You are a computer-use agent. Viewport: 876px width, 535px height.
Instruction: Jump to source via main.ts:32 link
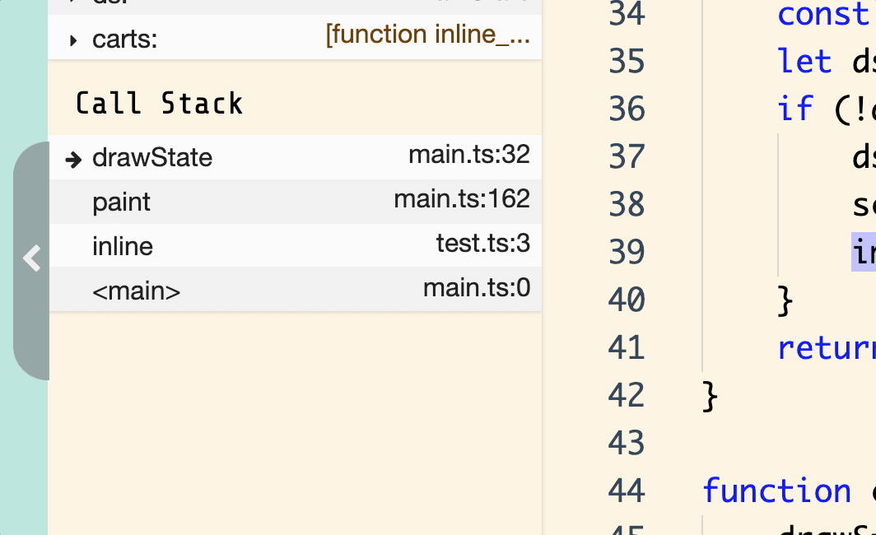[x=470, y=155]
